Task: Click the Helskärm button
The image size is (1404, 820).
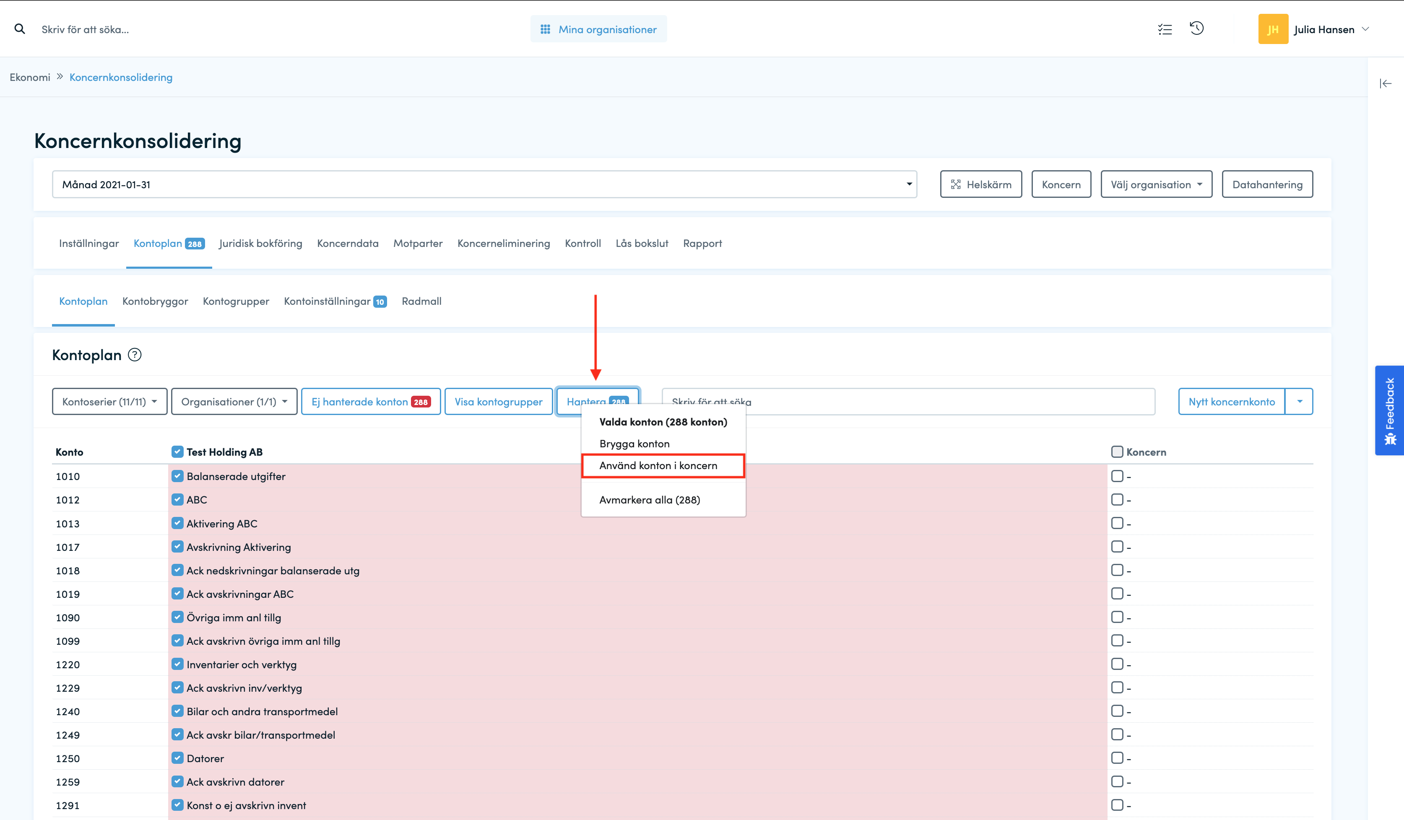Action: pos(980,184)
